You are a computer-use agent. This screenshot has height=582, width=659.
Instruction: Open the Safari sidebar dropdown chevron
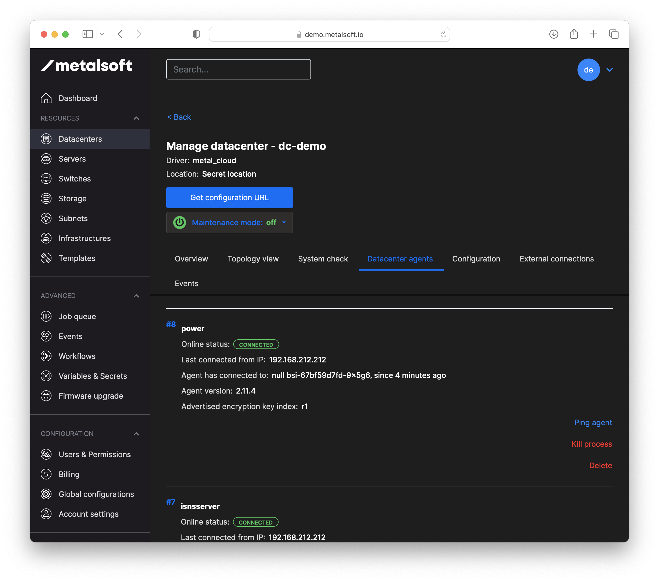point(102,34)
